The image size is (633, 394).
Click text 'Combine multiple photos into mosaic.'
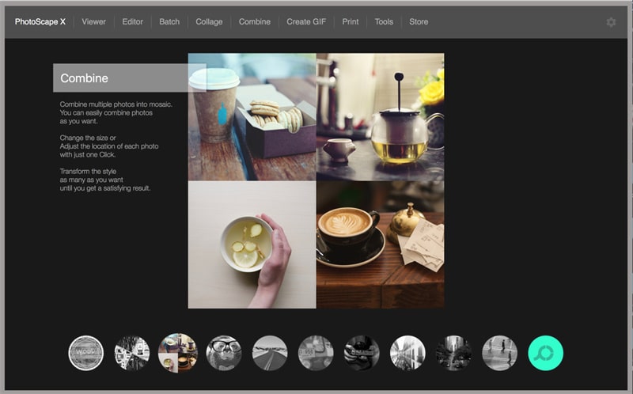point(116,104)
